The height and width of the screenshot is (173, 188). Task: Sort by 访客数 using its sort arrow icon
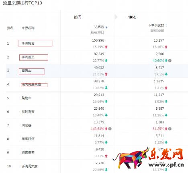pos(106,27)
